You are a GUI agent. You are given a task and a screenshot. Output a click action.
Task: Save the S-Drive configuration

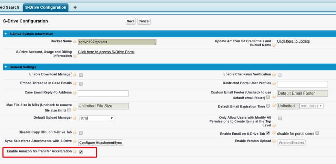131,21
